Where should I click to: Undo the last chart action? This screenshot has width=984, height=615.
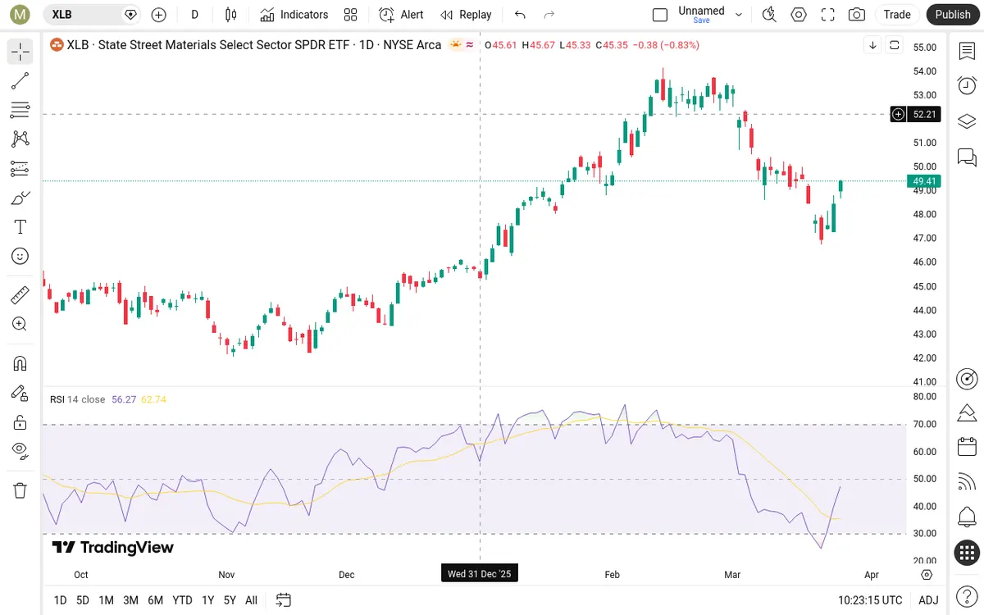tap(520, 15)
